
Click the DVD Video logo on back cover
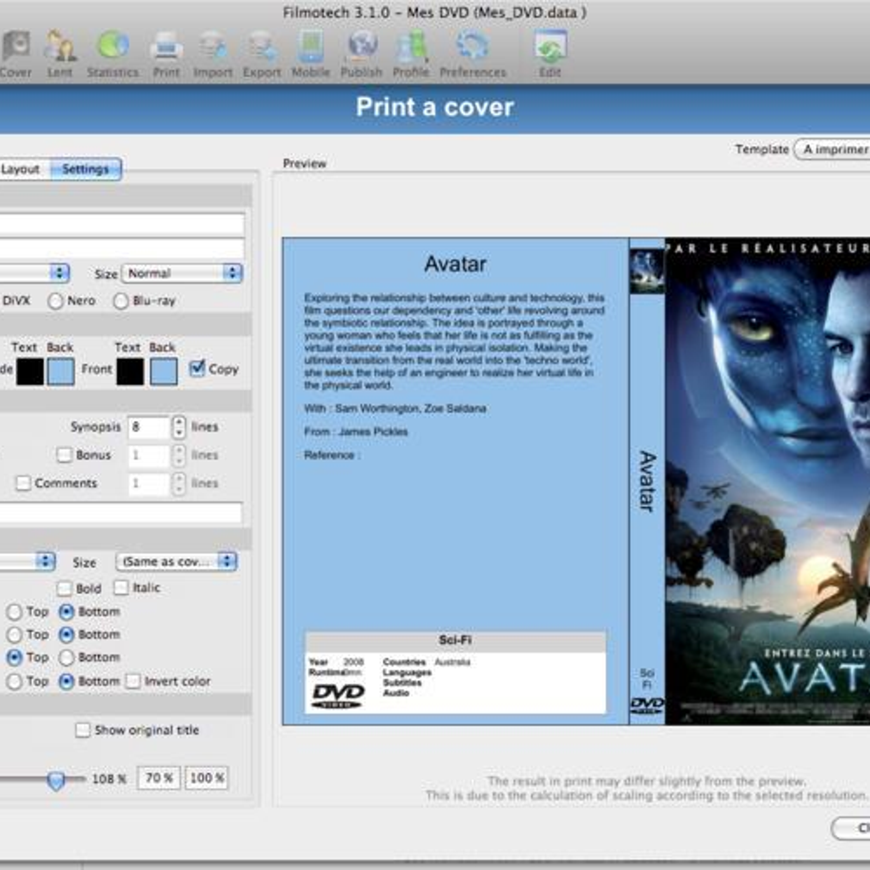(337, 697)
